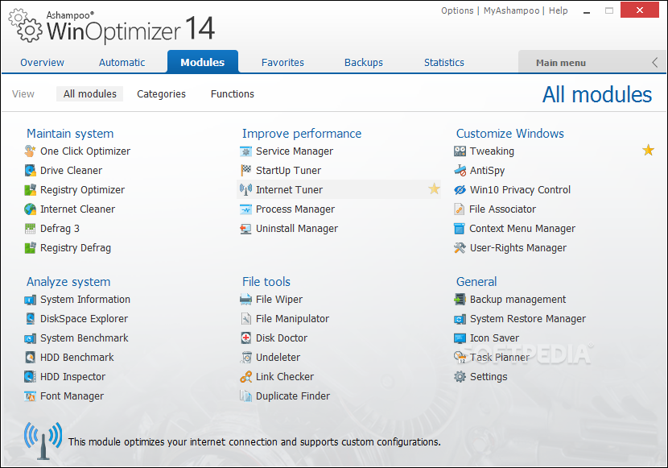The width and height of the screenshot is (668, 468).
Task: Toggle favorite star for Internet Tuner
Action: [x=434, y=188]
